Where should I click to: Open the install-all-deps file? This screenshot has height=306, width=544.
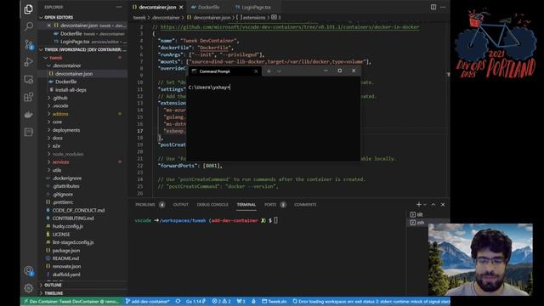[x=71, y=90]
